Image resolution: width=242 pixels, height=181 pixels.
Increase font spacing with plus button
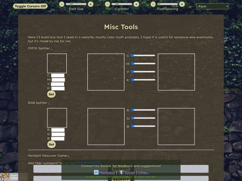click(182, 4)
